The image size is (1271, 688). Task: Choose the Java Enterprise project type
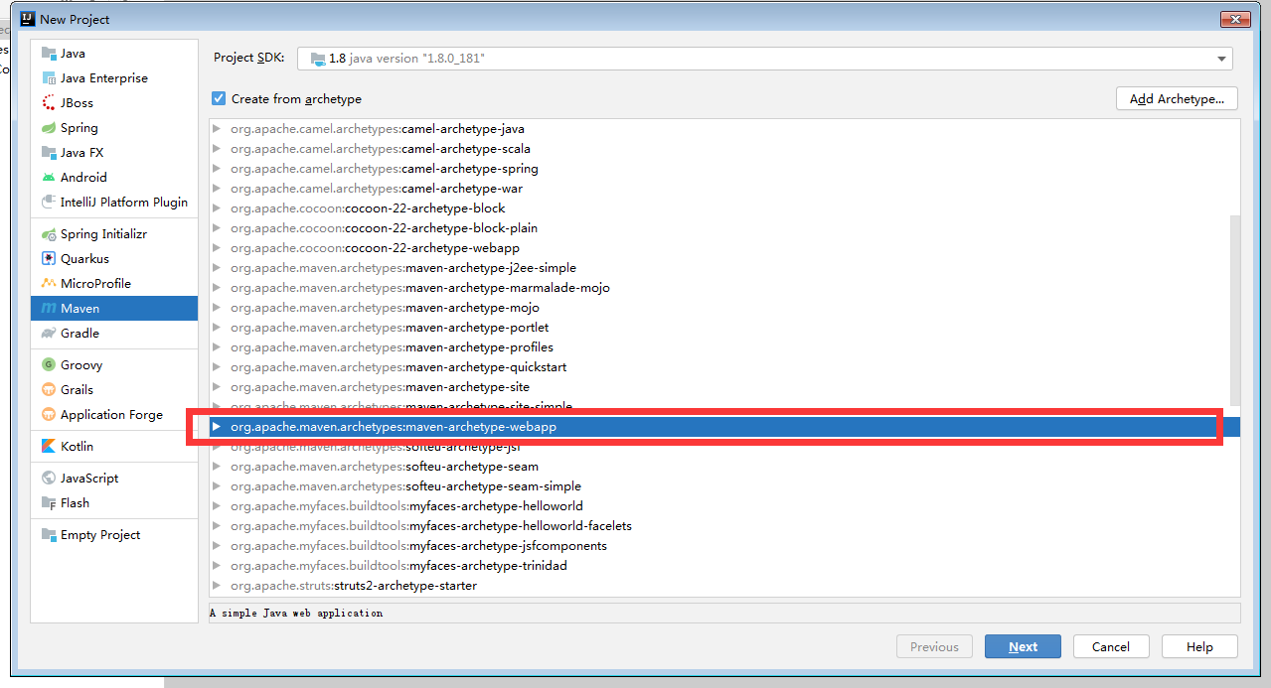114,78
